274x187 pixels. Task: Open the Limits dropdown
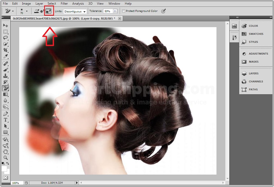pos(75,11)
